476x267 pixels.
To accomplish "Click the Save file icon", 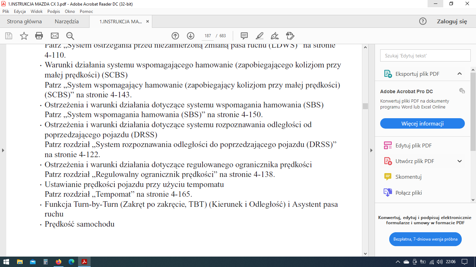I will point(9,36).
